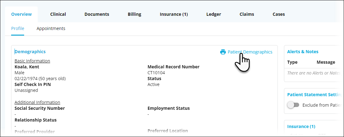The image size is (344, 137).
Task: Click the Medical Record Number value CT10104
Action: pos(156,73)
